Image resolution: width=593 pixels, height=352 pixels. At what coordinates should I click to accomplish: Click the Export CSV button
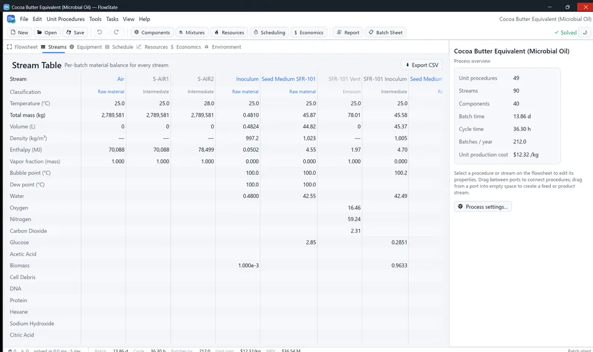(x=422, y=65)
